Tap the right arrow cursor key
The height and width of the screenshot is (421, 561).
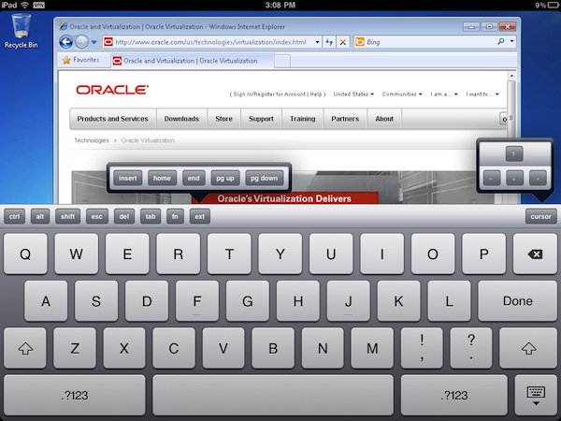pos(538,179)
